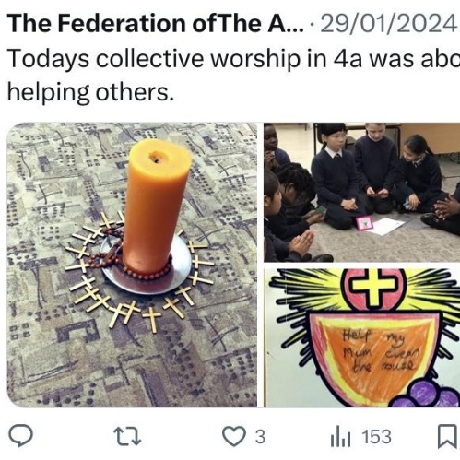
Task: Open the chalice drawing image
Action: [x=361, y=338]
